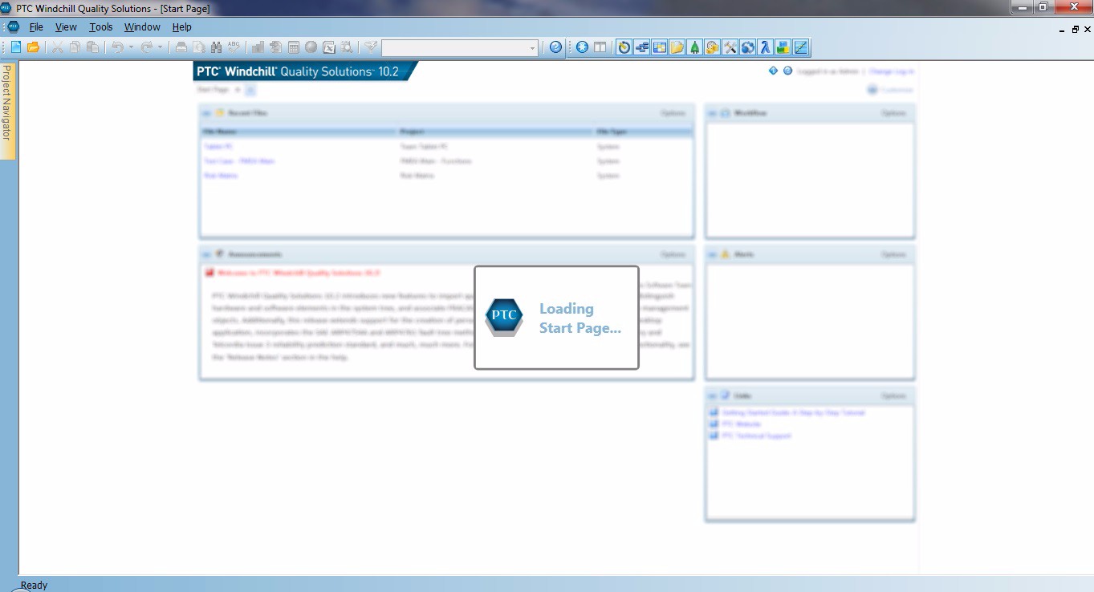This screenshot has height=592, width=1094.
Task: Click the green tree module icon
Action: click(694, 47)
